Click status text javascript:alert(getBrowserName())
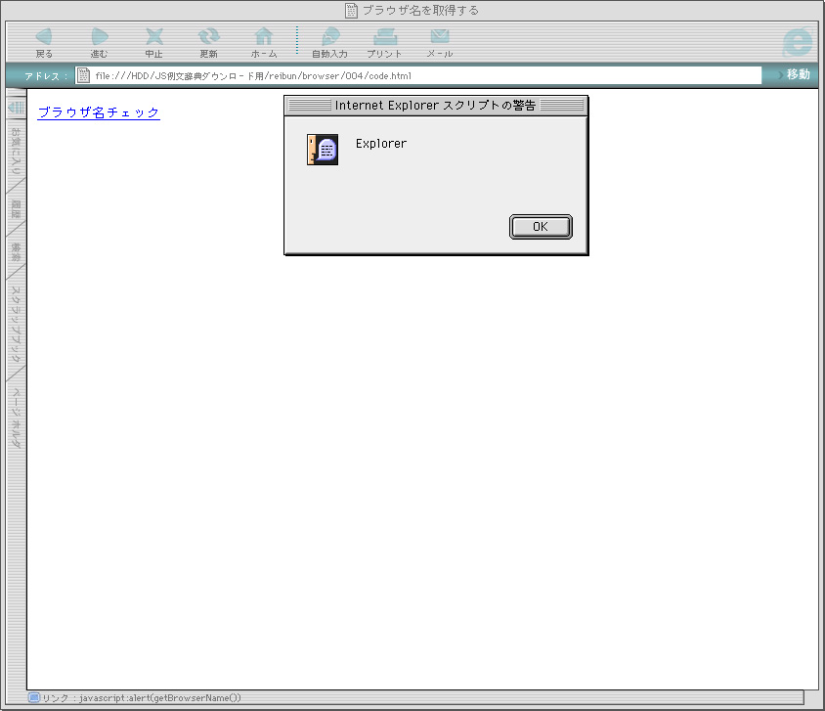Screen dimensions: 825x711 [x=160, y=698]
